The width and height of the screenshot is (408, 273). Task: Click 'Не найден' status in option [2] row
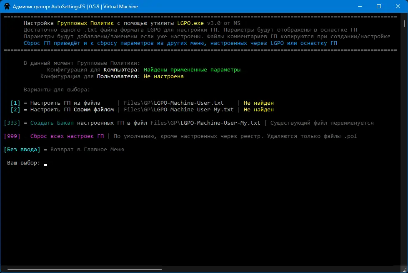[259, 110]
